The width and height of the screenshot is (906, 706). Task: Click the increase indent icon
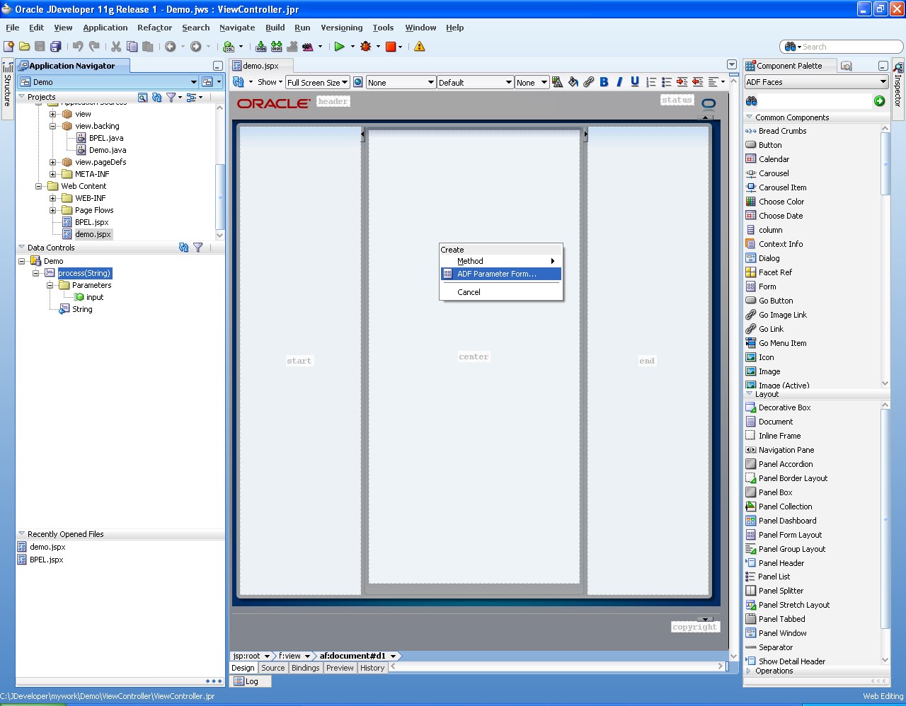682,82
